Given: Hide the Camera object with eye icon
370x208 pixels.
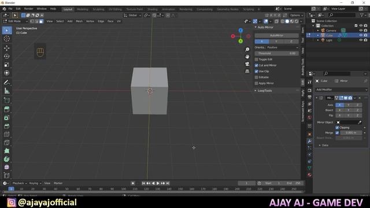Looking at the screenshot, I should click(361, 31).
